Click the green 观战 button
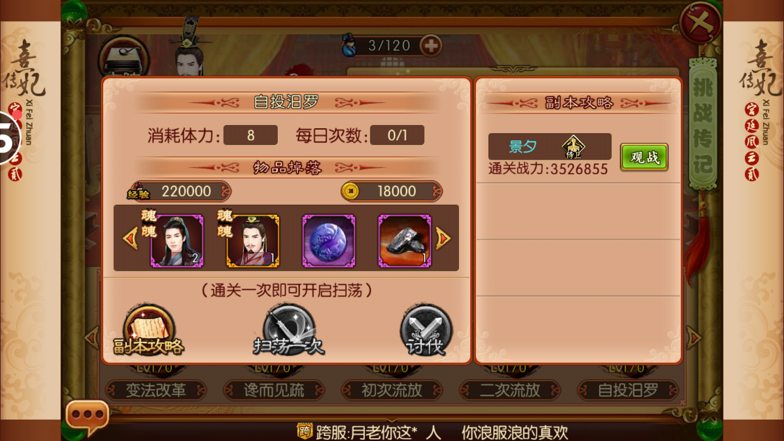Image resolution: width=784 pixels, height=441 pixels. pos(644,157)
